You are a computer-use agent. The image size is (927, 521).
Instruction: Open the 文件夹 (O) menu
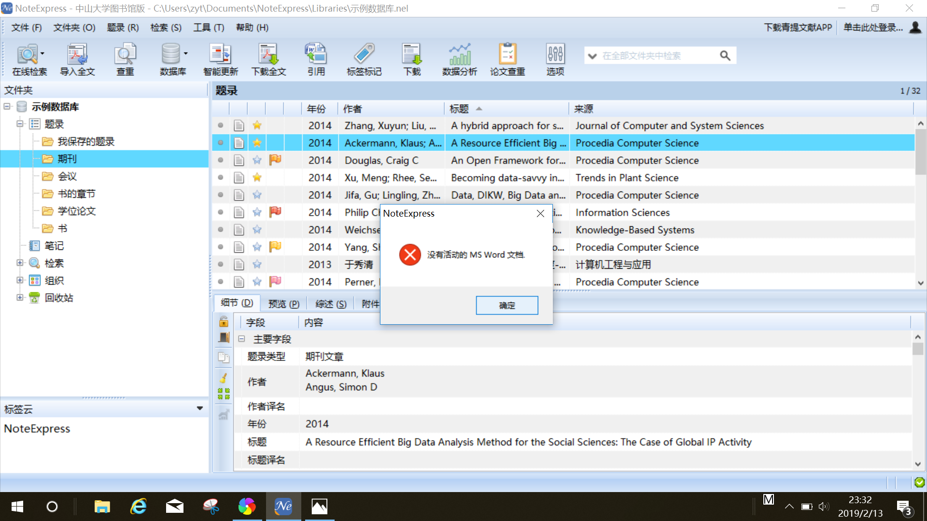[x=74, y=27]
